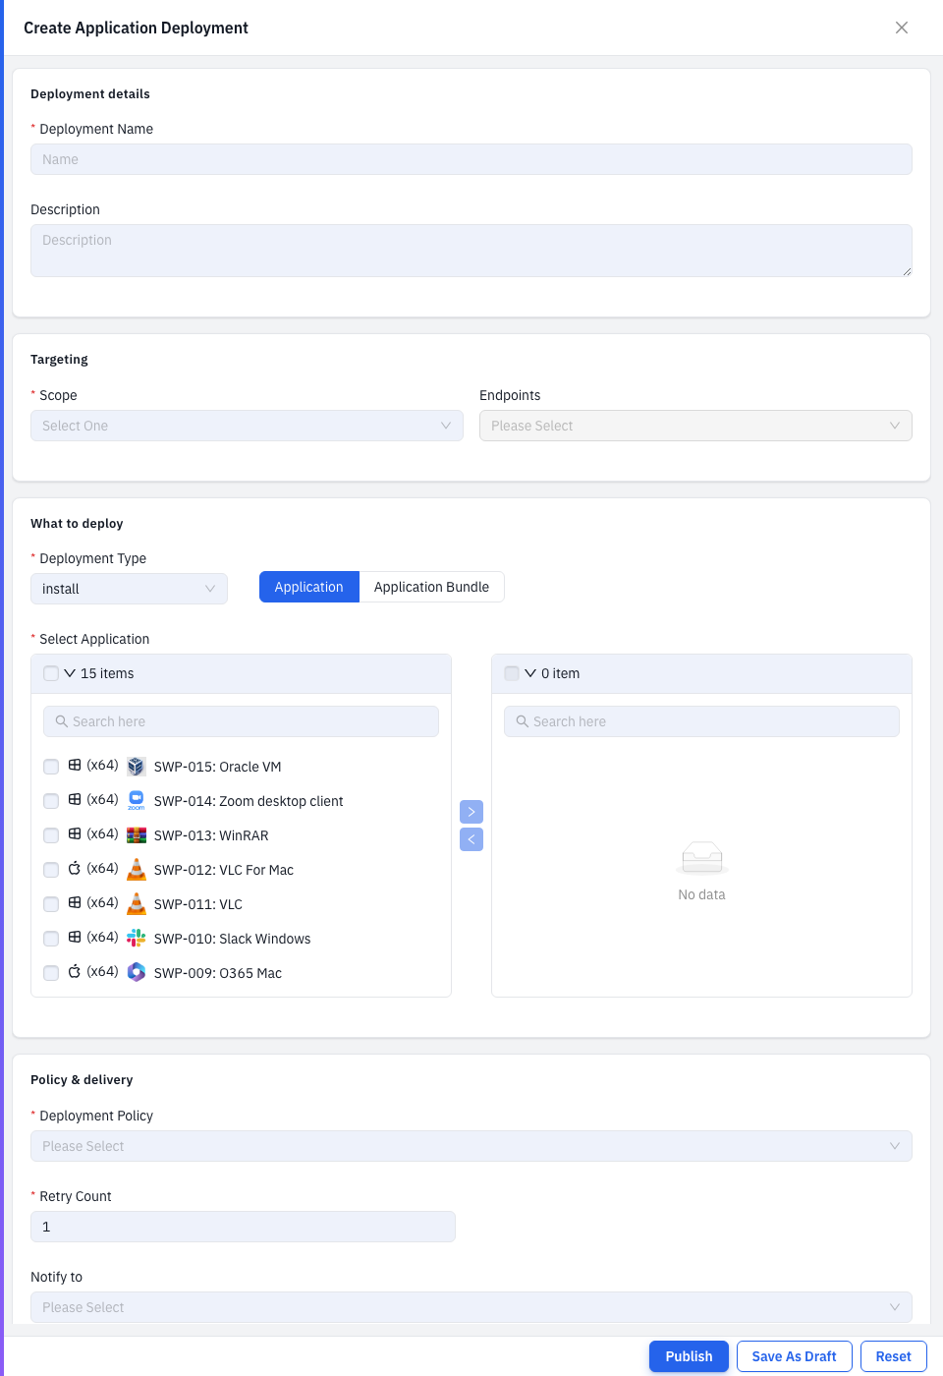Click the Slack Windows app icon
Screen dimensions: 943x1376
click(137, 939)
